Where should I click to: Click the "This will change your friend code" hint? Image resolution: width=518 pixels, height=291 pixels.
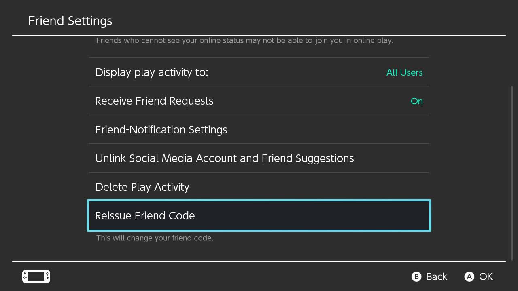point(155,238)
